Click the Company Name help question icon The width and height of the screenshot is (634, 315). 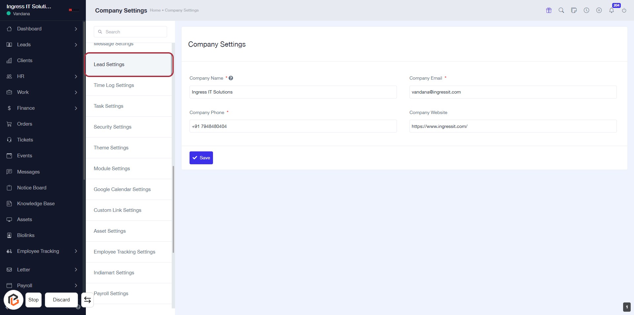pos(231,78)
